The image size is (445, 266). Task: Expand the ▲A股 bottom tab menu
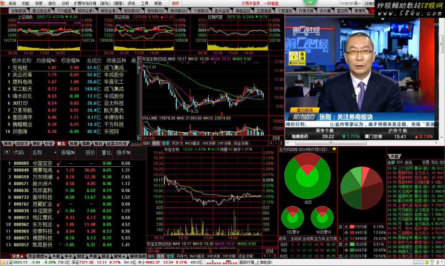click(56, 256)
